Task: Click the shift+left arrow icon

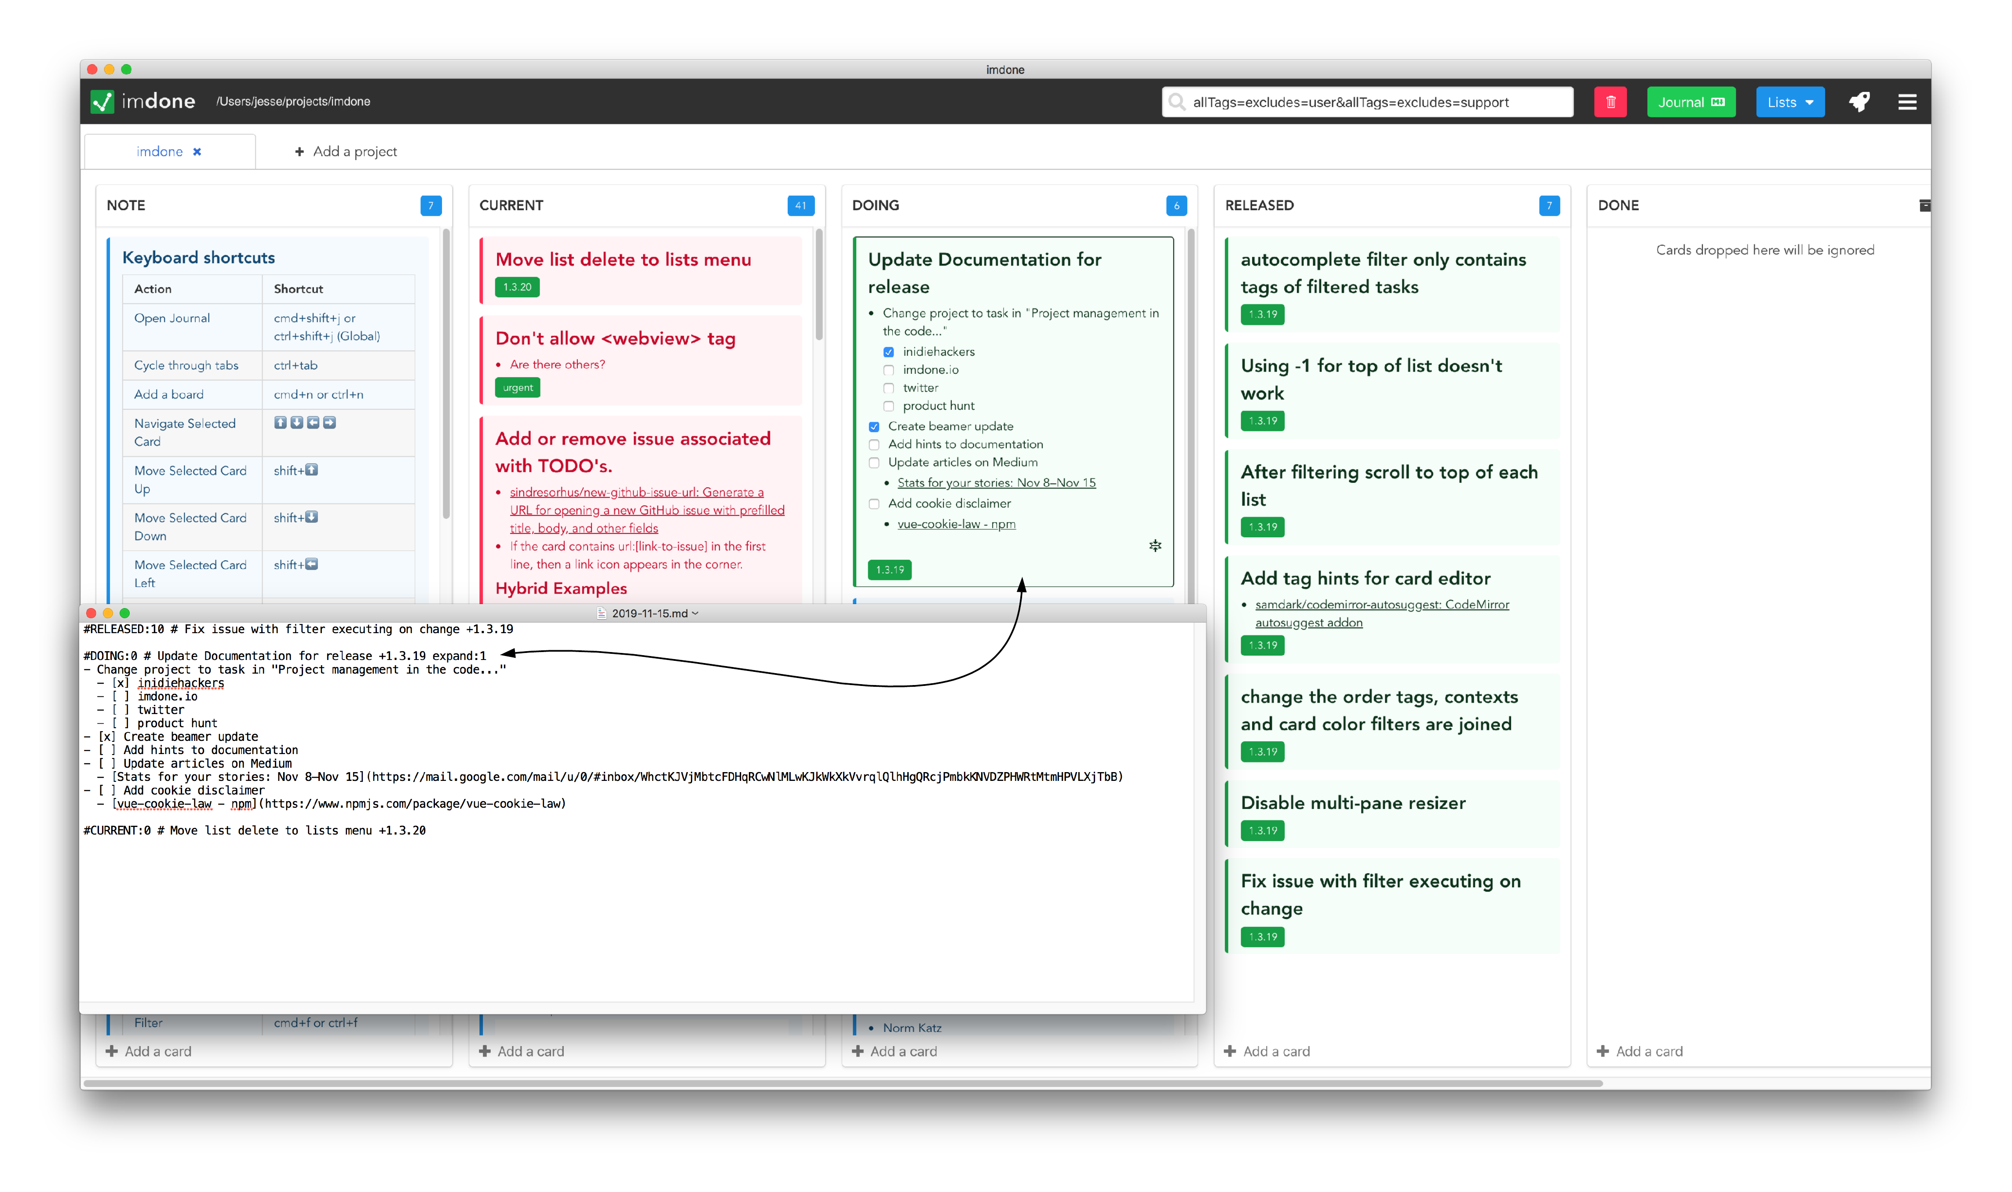Action: click(x=312, y=565)
